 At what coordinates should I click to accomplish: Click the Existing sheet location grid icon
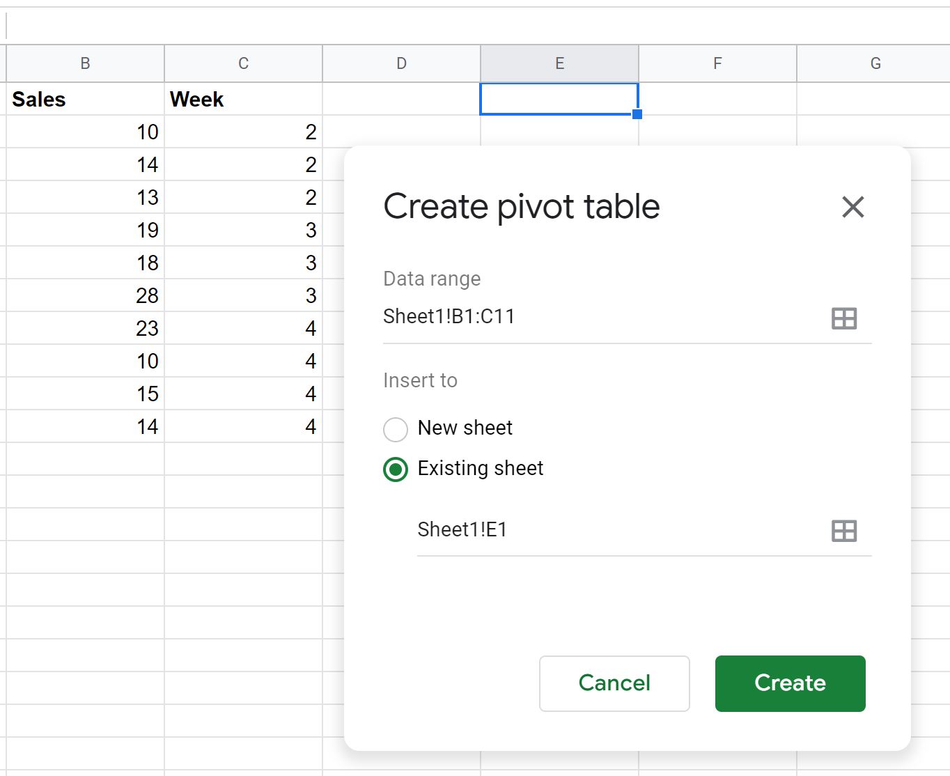click(844, 531)
